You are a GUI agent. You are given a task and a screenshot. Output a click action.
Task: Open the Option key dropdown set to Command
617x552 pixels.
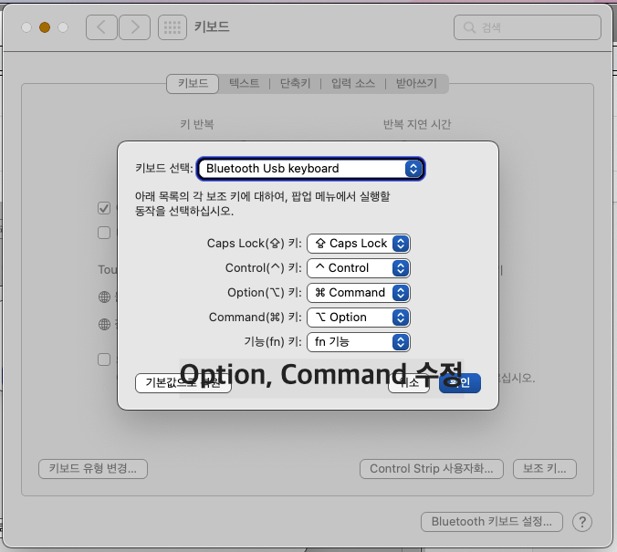point(359,293)
